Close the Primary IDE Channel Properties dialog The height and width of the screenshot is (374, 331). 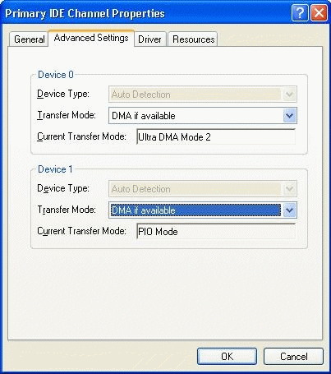coord(319,12)
